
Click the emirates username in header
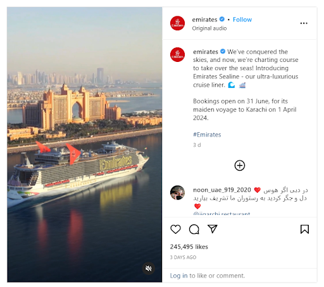tap(204, 20)
